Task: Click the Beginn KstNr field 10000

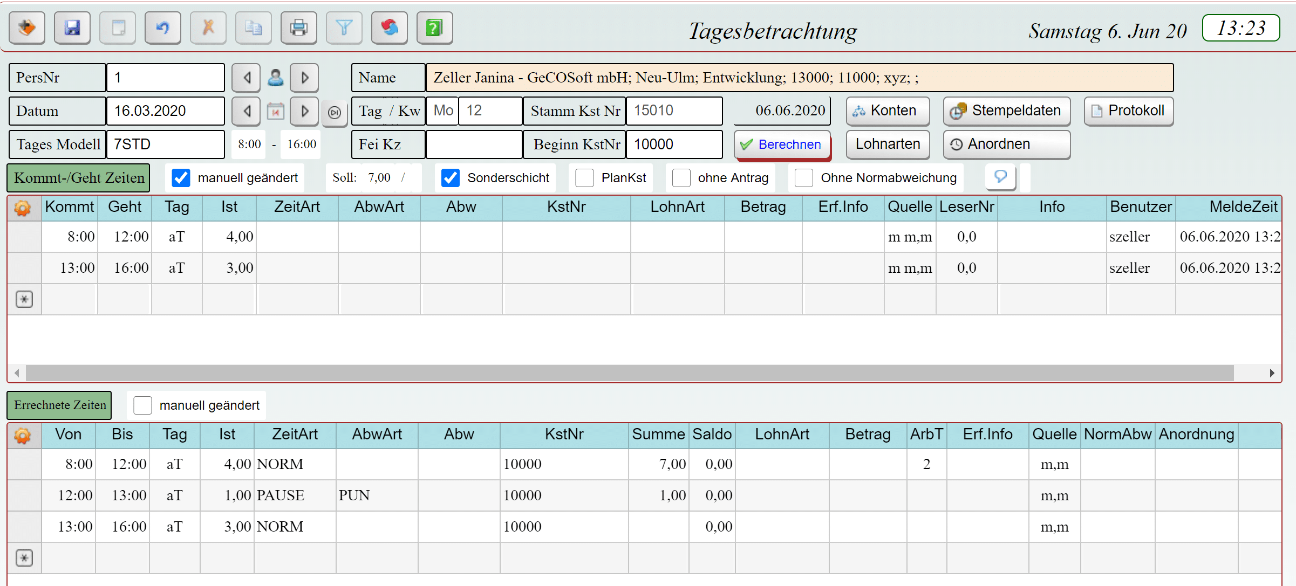Action: tap(674, 144)
